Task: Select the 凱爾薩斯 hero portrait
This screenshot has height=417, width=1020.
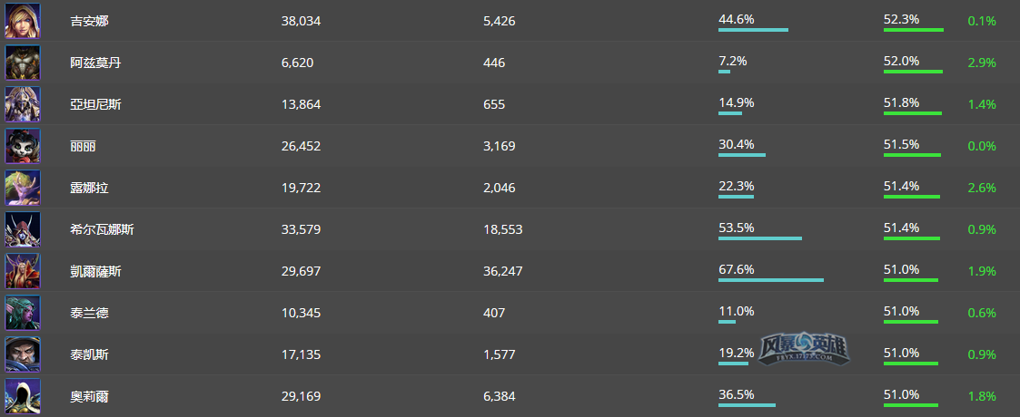Action: 23,271
